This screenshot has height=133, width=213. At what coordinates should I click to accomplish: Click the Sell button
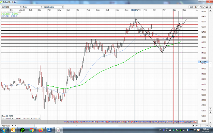[x=191, y=7]
